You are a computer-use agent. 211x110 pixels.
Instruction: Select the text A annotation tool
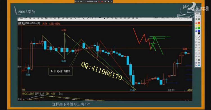(199, 48)
